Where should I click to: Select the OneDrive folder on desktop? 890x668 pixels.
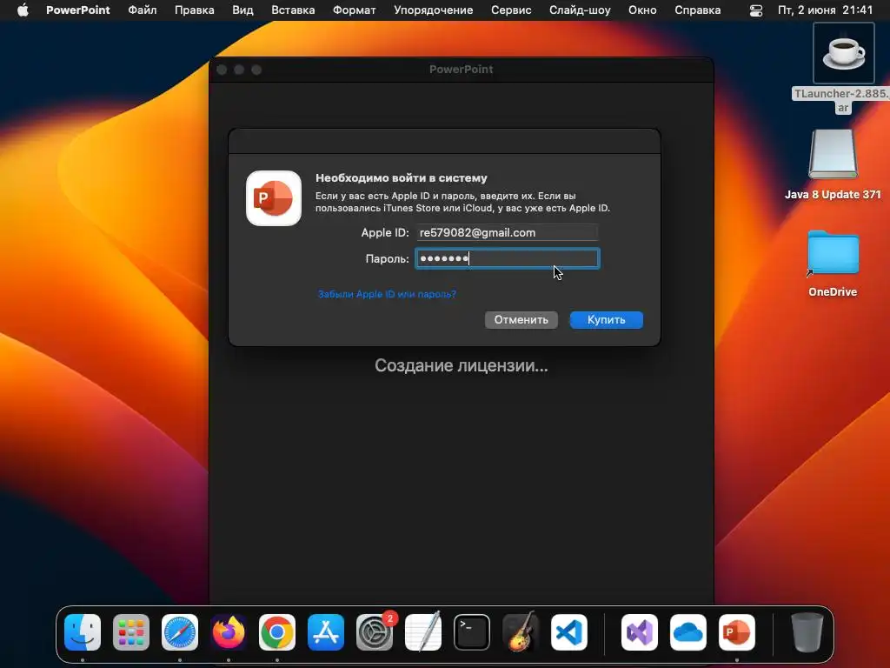[833, 253]
